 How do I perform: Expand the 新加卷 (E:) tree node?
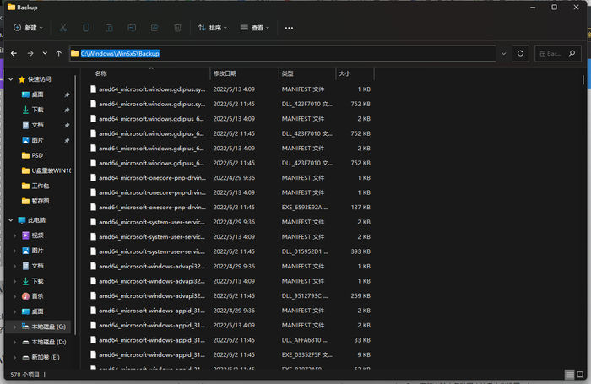coord(14,357)
